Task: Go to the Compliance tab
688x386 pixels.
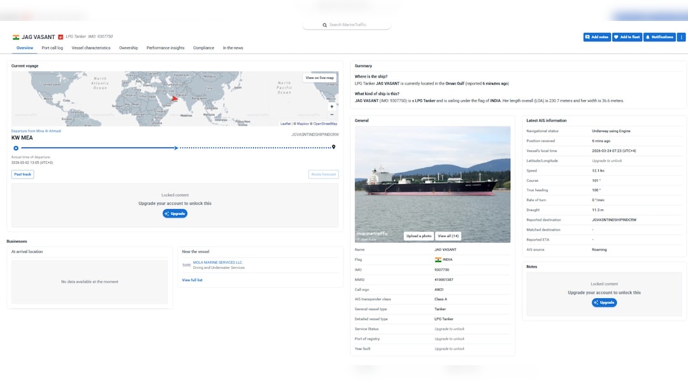Action: [204, 48]
